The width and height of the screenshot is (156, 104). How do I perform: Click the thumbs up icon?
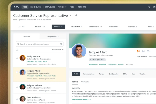point(143,51)
